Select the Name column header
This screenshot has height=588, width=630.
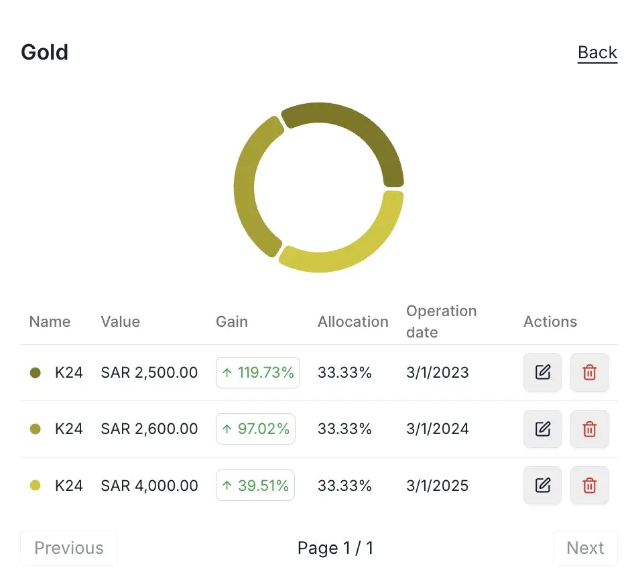click(50, 321)
